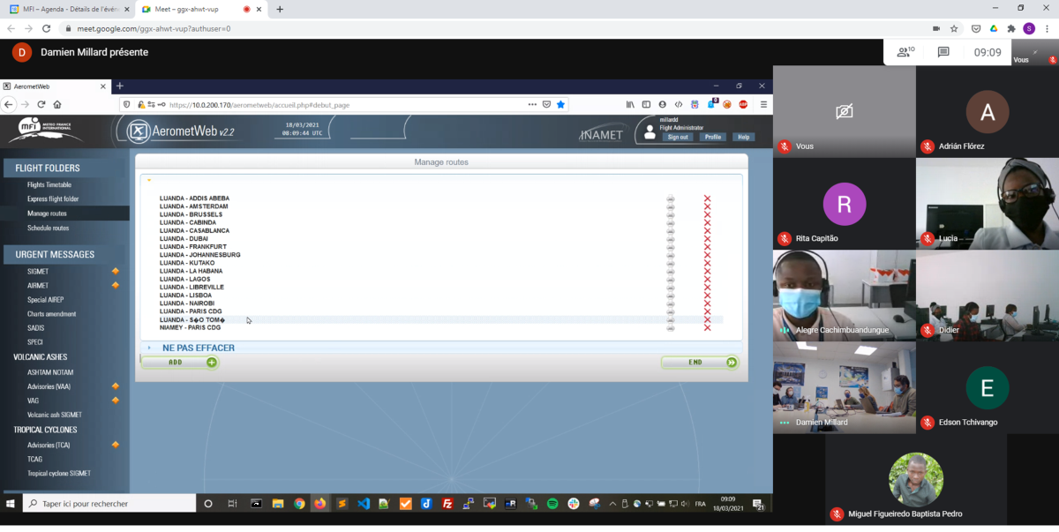Select Manage routes in sidebar
This screenshot has height=532, width=1059.
(x=47, y=214)
